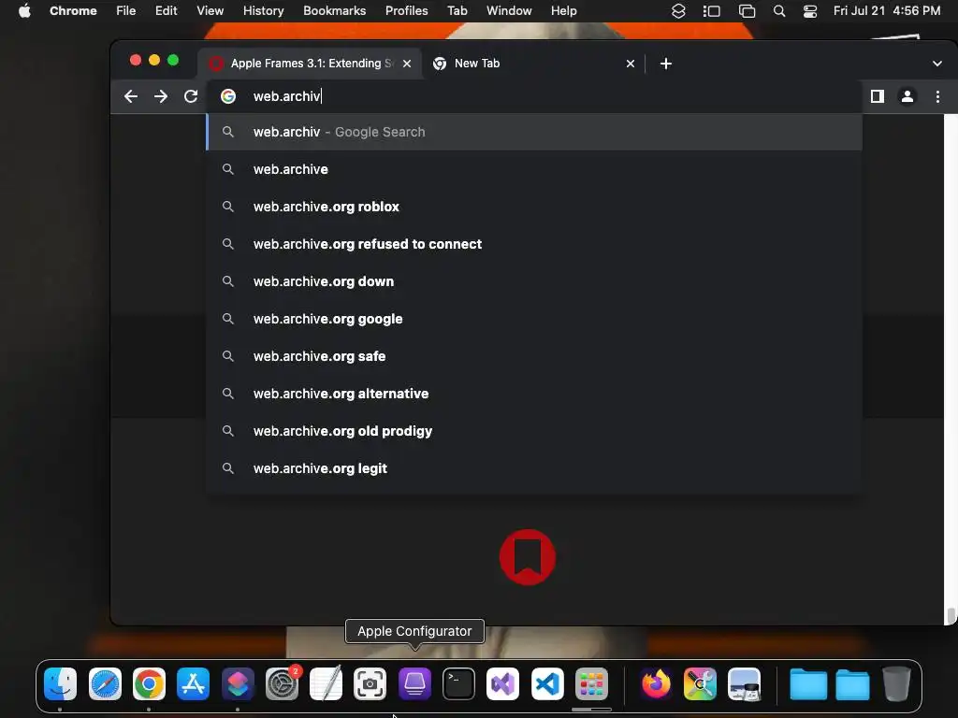Switch to the Apple Frames 3.1 tab
This screenshot has height=718, width=958.
[311, 64]
